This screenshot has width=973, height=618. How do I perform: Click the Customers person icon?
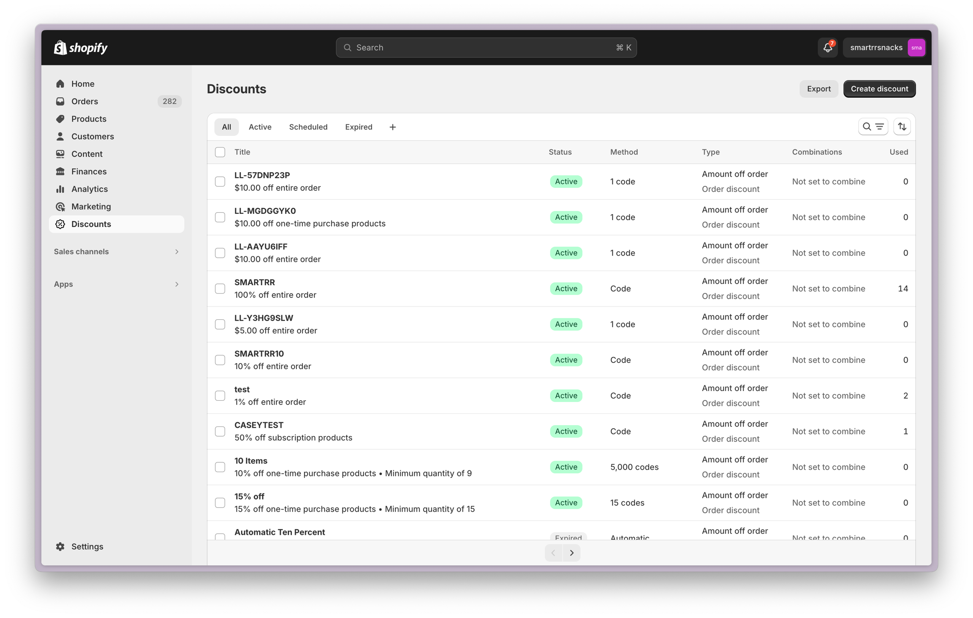(x=60, y=136)
